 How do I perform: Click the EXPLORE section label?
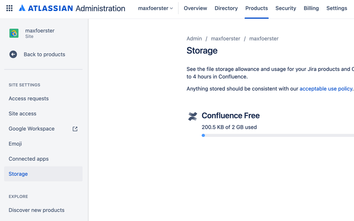pyautogui.click(x=18, y=197)
